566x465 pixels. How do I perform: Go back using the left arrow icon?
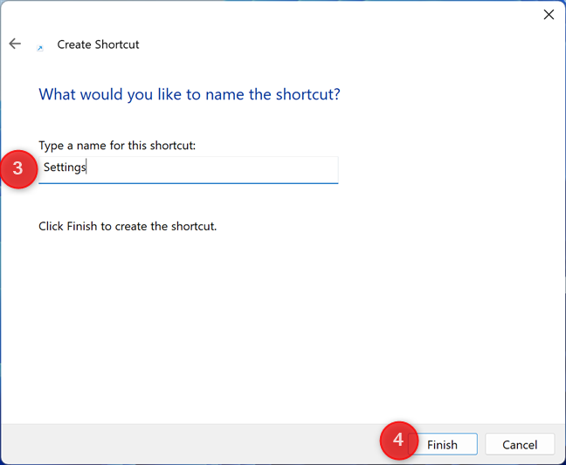pyautogui.click(x=15, y=44)
